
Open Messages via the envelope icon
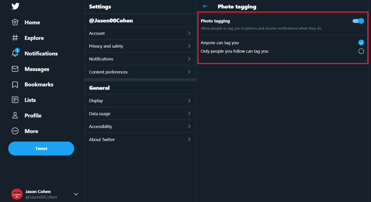15,69
